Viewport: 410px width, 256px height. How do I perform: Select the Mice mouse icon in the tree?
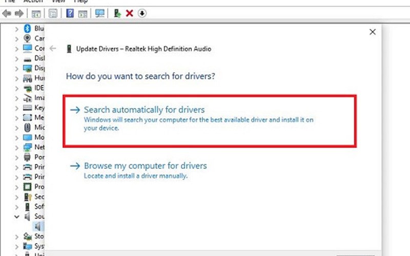click(27, 127)
